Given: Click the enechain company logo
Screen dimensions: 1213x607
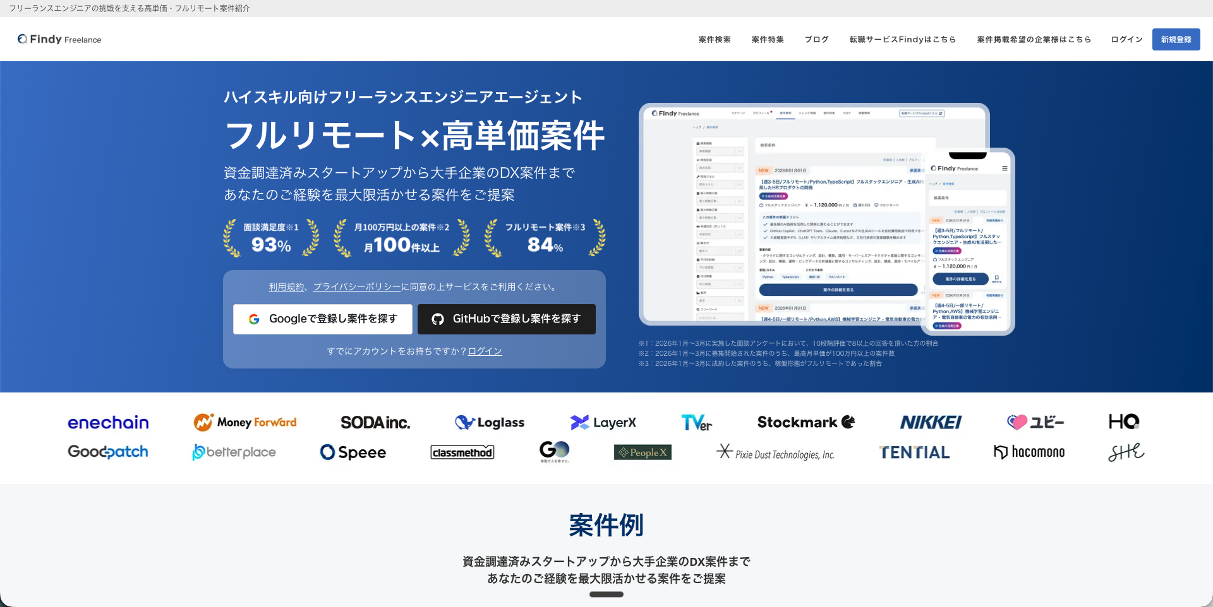Looking at the screenshot, I should click(108, 422).
